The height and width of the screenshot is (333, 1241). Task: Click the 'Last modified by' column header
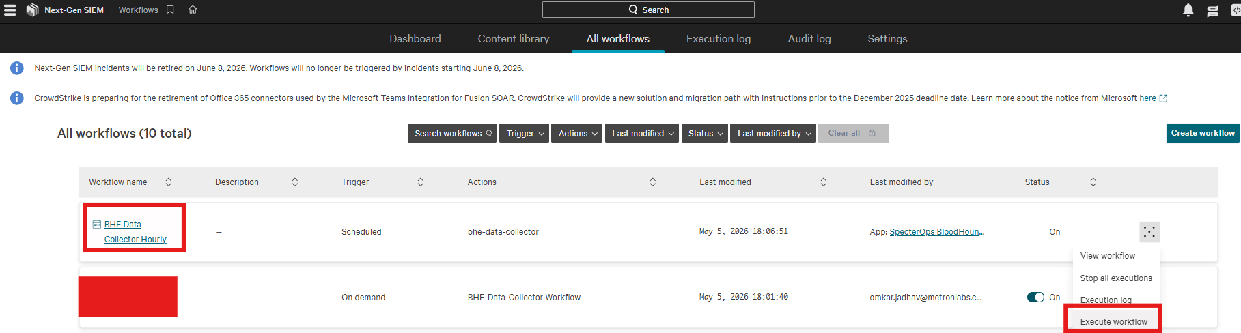click(902, 182)
